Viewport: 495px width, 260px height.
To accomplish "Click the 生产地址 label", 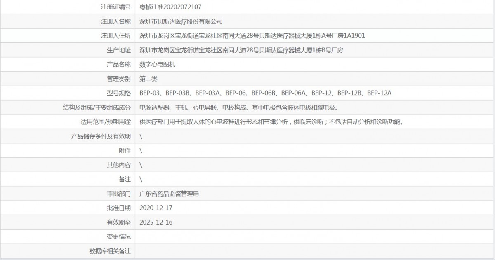I will (x=119, y=50).
